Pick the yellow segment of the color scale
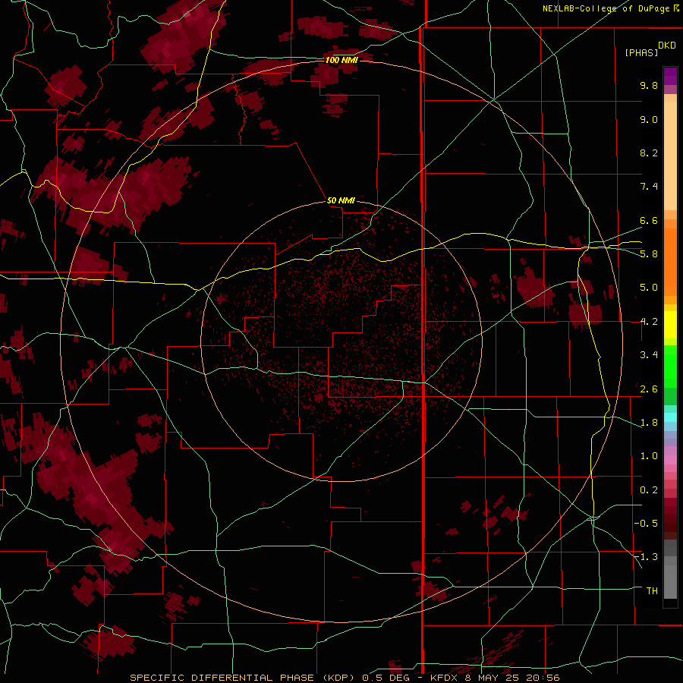683x683 pixels. pyautogui.click(x=670, y=325)
